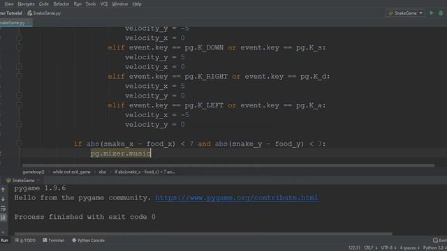The image size is (447, 251).
Task: Click the Tutorial project breadcrumb in navigation bar
Action: coord(11,13)
